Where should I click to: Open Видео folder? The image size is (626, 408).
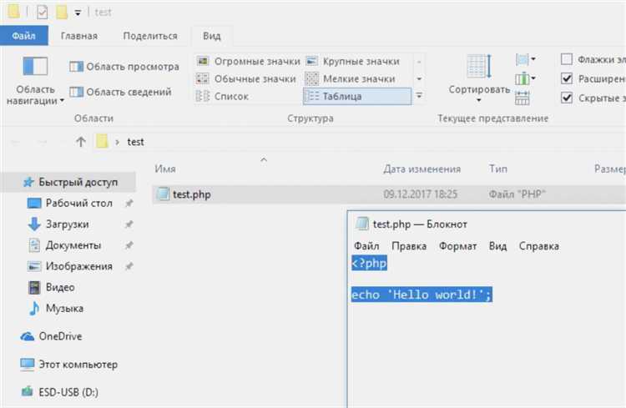pos(60,288)
